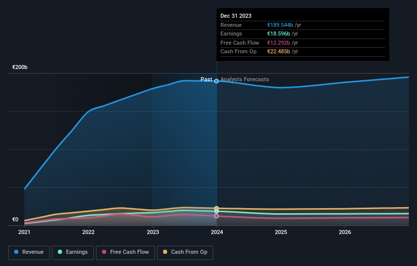Viewport: 417px width, 266px height.
Task: Click the €22.485b cash from op value
Action: tap(278, 52)
